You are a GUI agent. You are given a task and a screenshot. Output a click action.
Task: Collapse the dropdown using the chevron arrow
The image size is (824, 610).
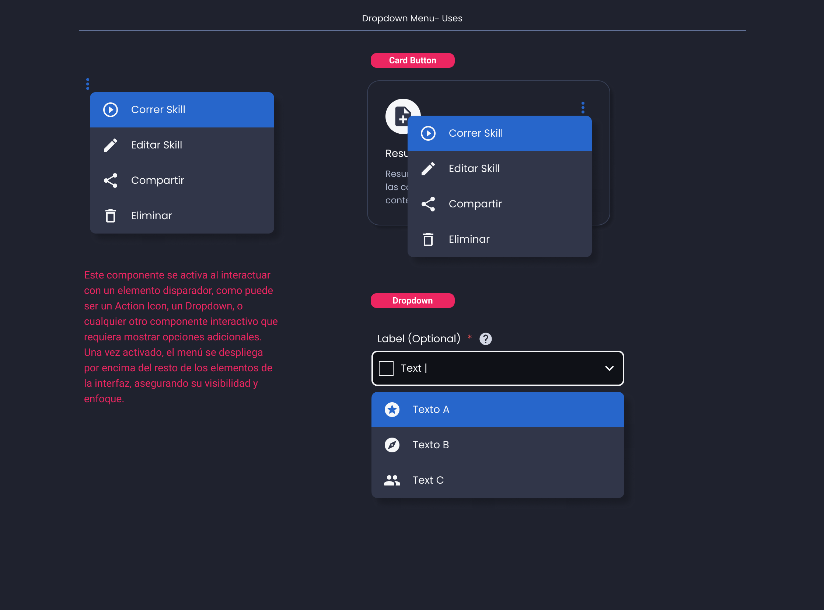coord(610,368)
